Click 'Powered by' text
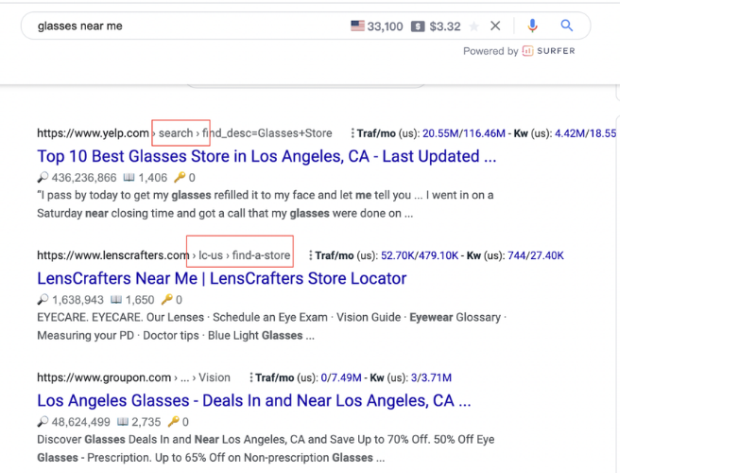The height and width of the screenshot is (473, 756). click(x=490, y=51)
